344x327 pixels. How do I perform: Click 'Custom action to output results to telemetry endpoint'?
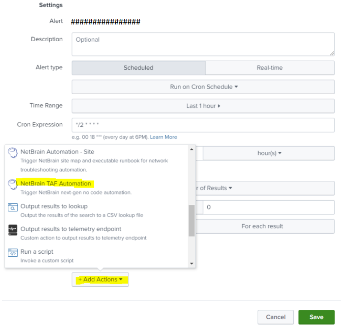tap(84, 238)
